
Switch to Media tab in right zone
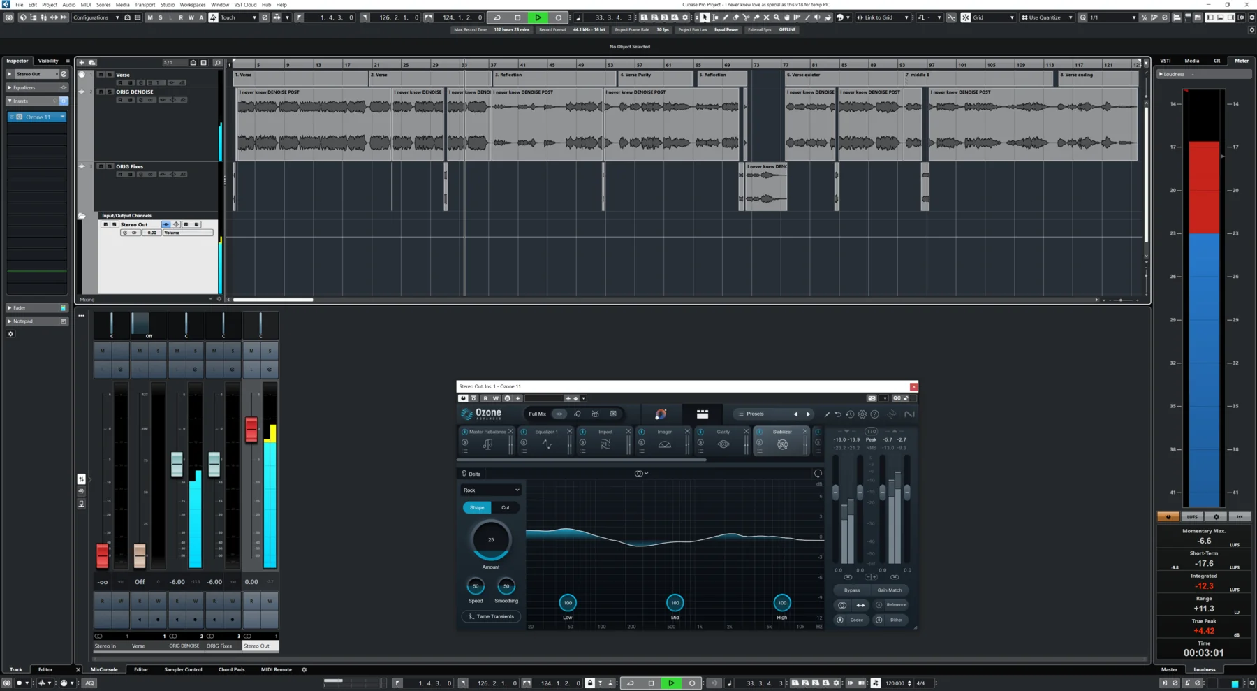(x=1192, y=61)
